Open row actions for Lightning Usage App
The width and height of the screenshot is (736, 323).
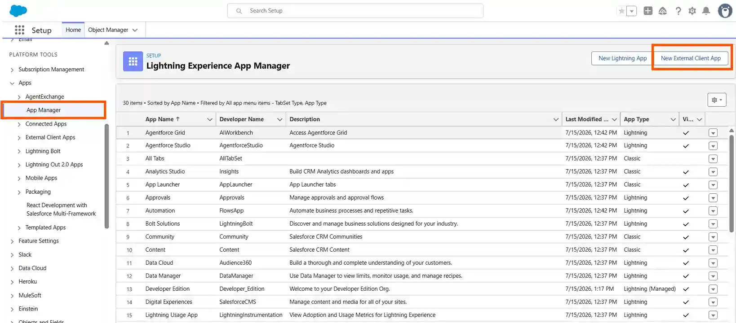point(713,315)
